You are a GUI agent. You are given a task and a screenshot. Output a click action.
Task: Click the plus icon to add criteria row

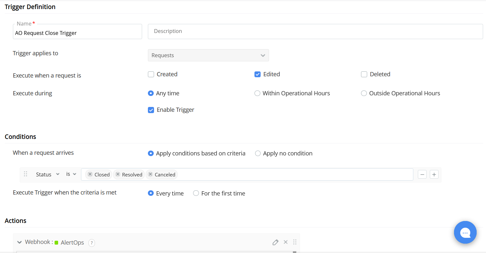click(434, 174)
